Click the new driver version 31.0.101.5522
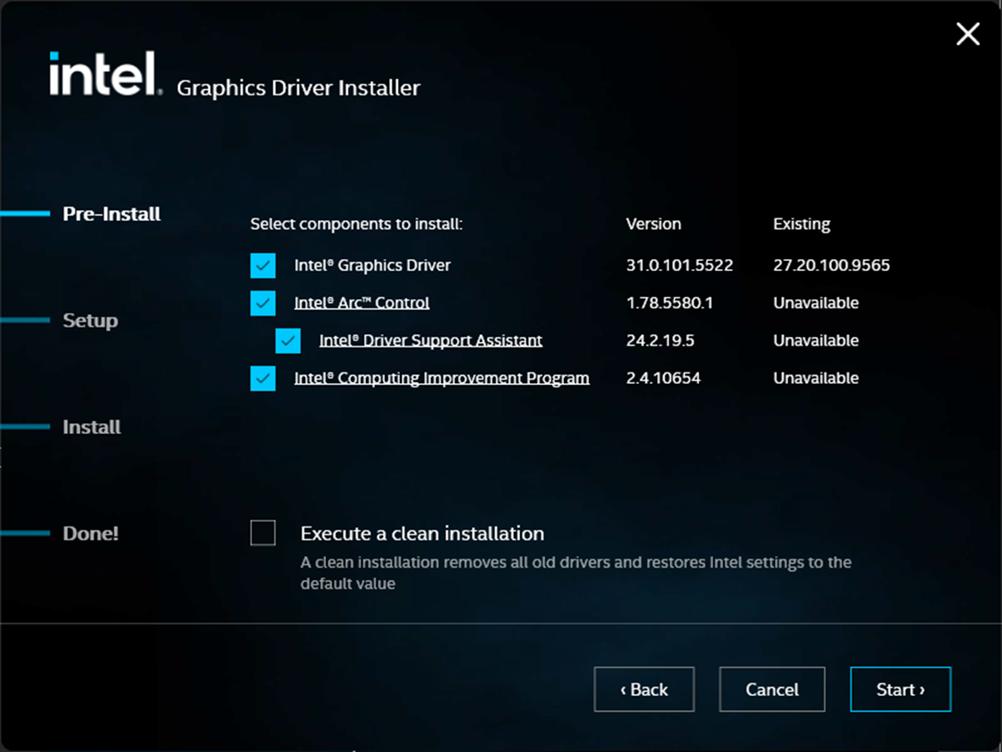Viewport: 1002px width, 752px height. [x=679, y=266]
